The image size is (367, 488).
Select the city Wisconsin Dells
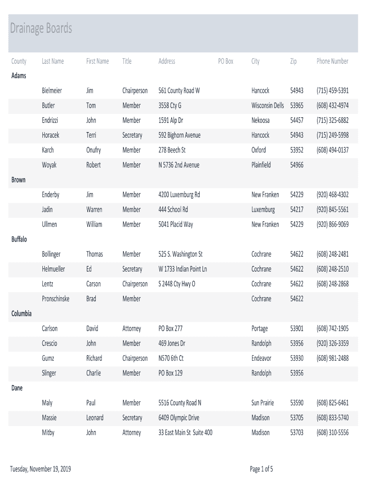point(267,105)
